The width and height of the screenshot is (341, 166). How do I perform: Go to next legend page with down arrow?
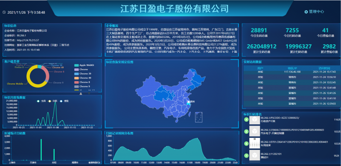pos(89,94)
